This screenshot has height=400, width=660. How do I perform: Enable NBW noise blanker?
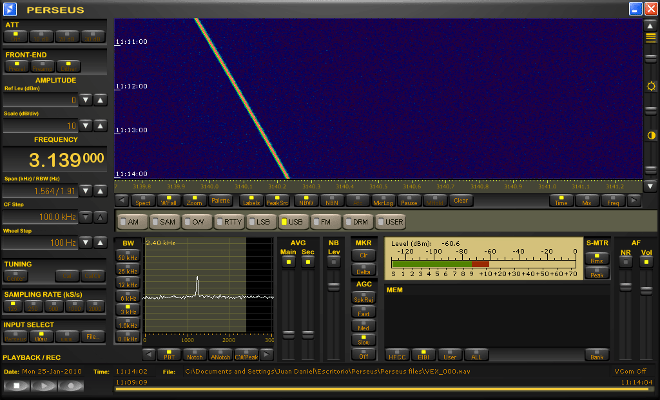tap(306, 201)
